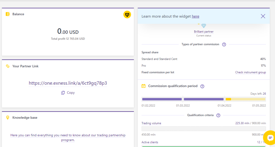This screenshot has height=147, width=275.
Task: Open the trading partnership program knowledge link
Action: 68,137
